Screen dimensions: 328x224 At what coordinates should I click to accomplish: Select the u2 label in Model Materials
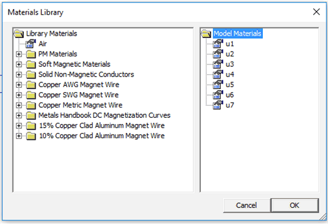(230, 54)
